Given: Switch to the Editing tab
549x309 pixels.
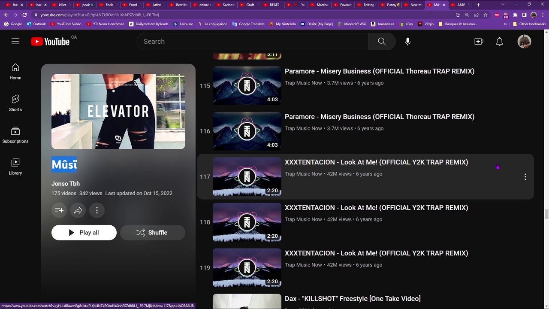Looking at the screenshot, I should (365, 5).
